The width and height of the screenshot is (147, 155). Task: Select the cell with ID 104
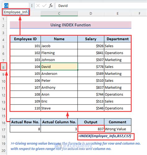coord(25,67)
